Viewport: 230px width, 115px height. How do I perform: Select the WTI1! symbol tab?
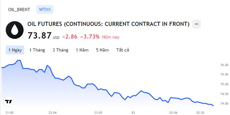point(45,9)
